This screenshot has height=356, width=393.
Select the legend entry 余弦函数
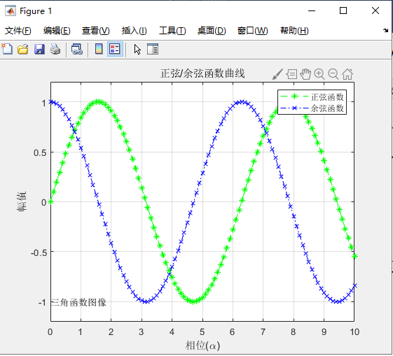(x=327, y=108)
